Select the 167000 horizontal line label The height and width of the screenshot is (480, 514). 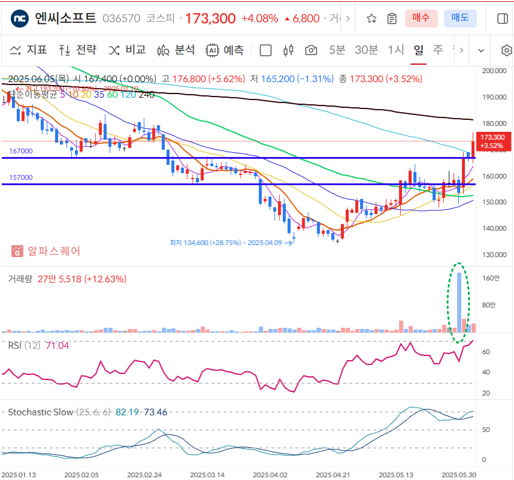pyautogui.click(x=21, y=151)
